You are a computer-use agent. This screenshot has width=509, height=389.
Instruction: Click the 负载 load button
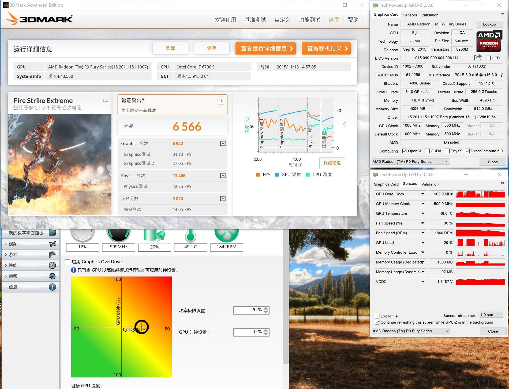(x=170, y=48)
